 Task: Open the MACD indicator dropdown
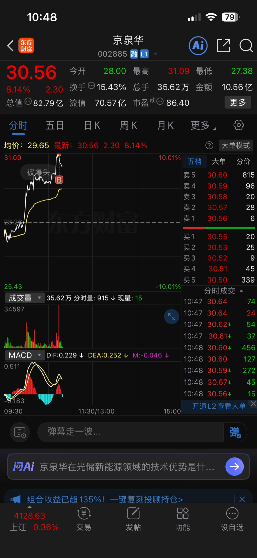25,355
